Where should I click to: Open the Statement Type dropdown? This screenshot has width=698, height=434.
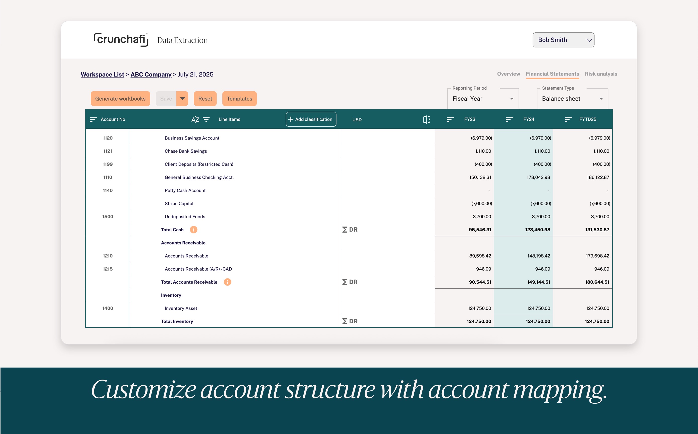coord(572,99)
